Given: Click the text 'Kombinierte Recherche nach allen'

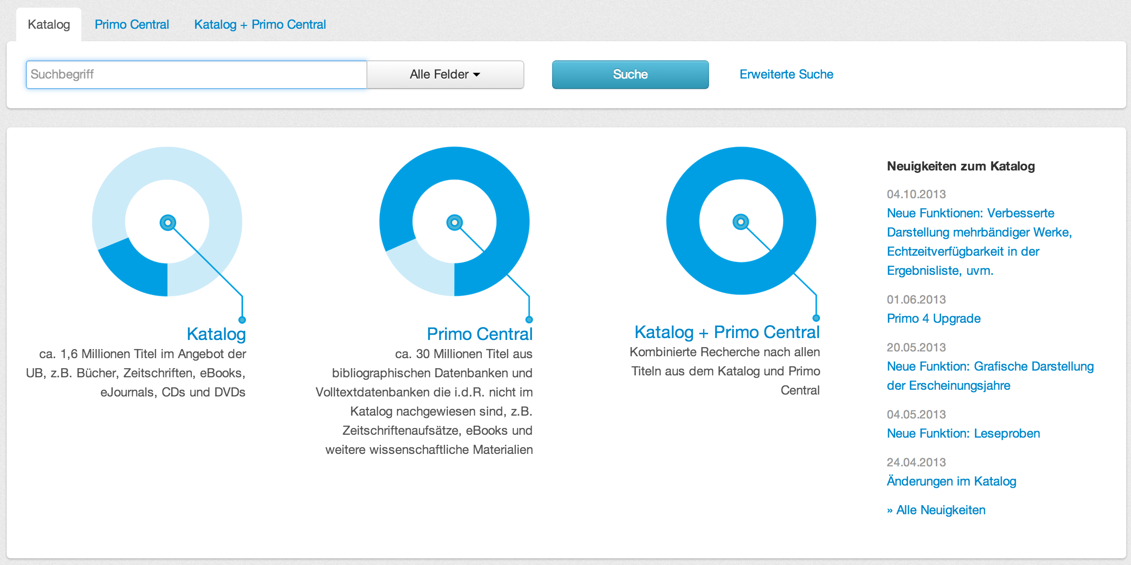Looking at the screenshot, I should tap(724, 352).
